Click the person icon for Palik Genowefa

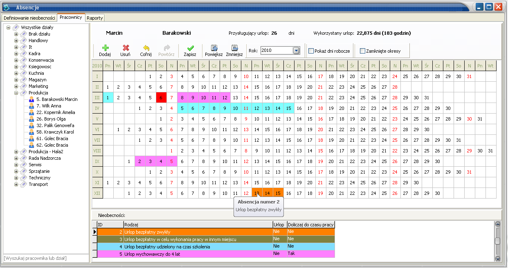click(31, 125)
